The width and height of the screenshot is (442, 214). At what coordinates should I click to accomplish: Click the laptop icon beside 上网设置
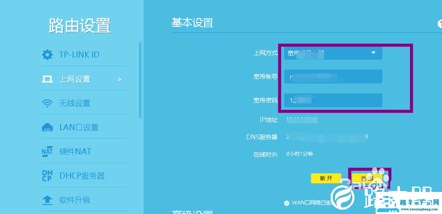pyautogui.click(x=47, y=79)
